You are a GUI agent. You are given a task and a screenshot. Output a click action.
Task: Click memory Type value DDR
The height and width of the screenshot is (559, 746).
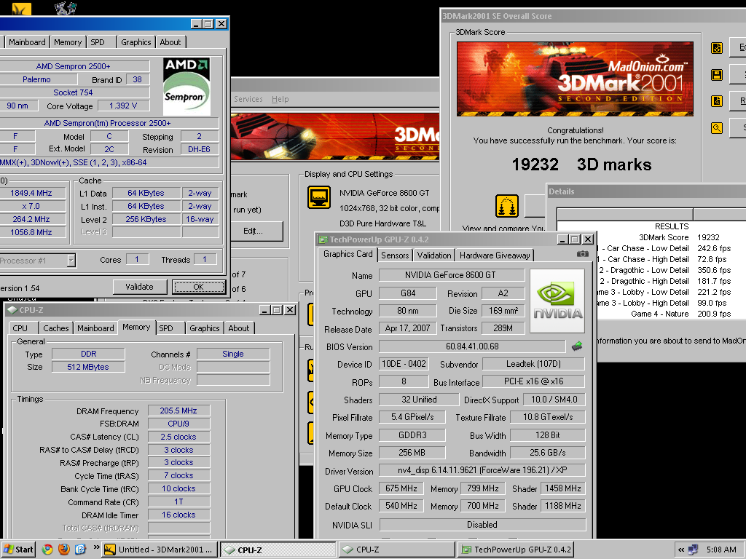88,354
